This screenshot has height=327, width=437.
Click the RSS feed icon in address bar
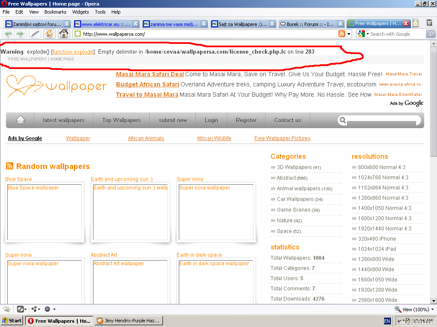tap(342, 34)
